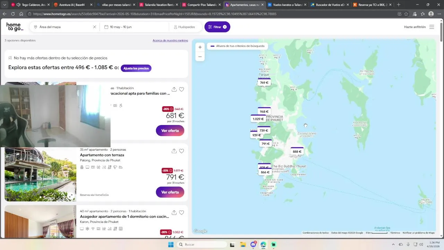Switch to 'Compartir Piso Tailandia' tab
The height and width of the screenshot is (250, 444).
pos(200,5)
